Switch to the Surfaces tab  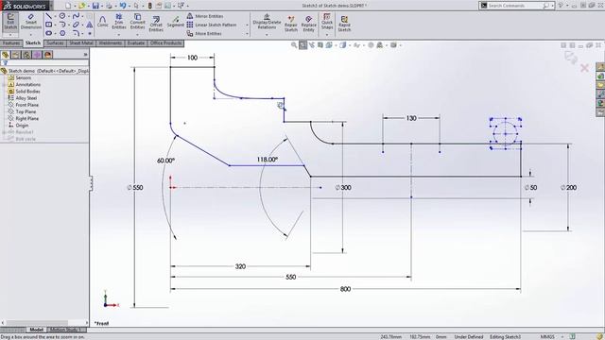55,43
